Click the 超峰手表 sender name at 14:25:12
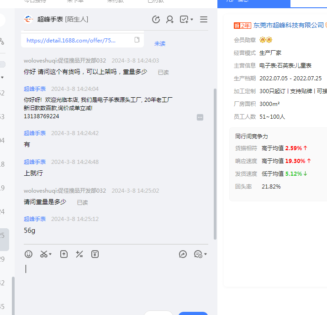 click(35, 219)
